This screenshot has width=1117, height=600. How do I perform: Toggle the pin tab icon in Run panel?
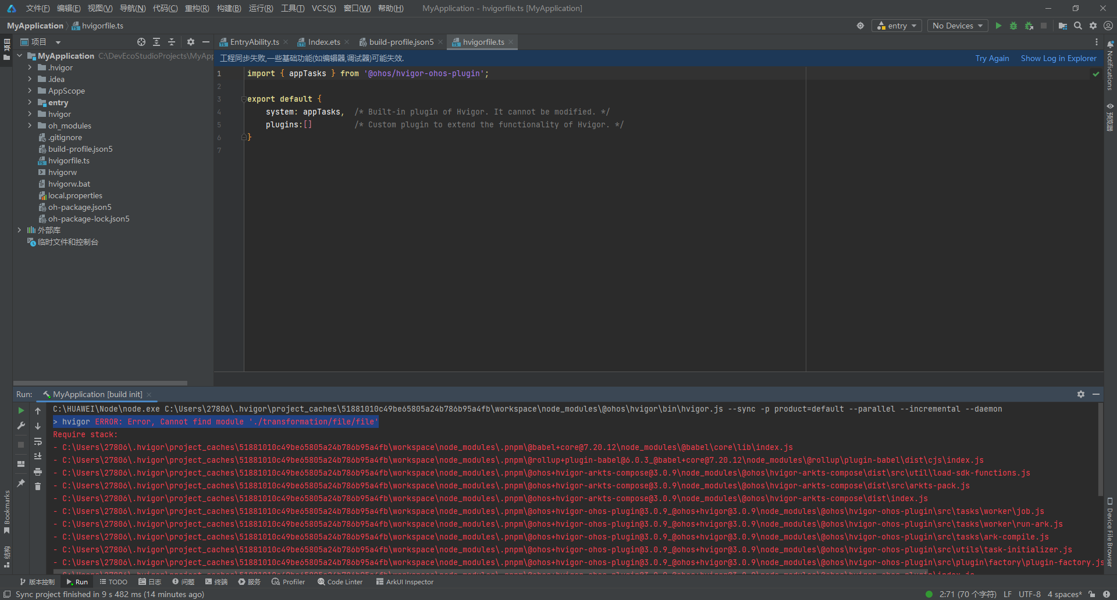[x=22, y=483]
